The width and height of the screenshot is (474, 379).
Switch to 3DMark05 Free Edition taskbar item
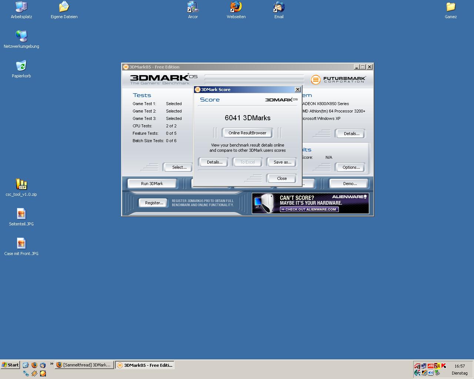[x=144, y=365]
